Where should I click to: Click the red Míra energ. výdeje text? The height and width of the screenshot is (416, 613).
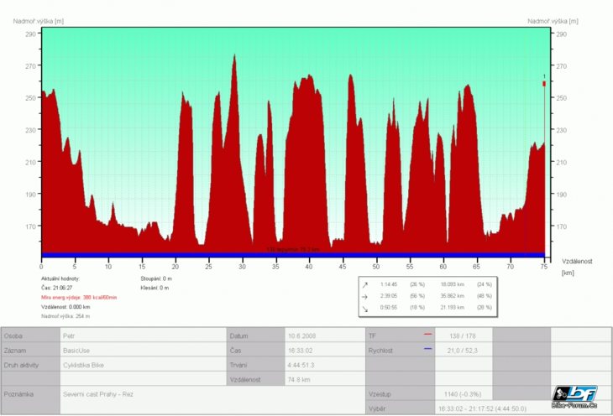pos(79,298)
